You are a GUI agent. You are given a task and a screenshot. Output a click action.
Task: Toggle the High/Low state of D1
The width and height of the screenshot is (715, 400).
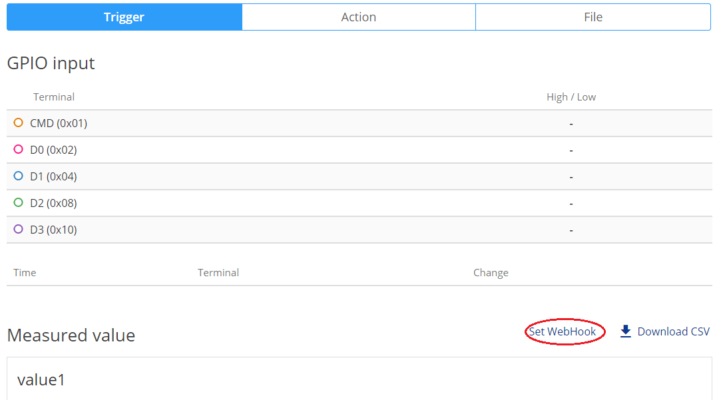pos(571,176)
